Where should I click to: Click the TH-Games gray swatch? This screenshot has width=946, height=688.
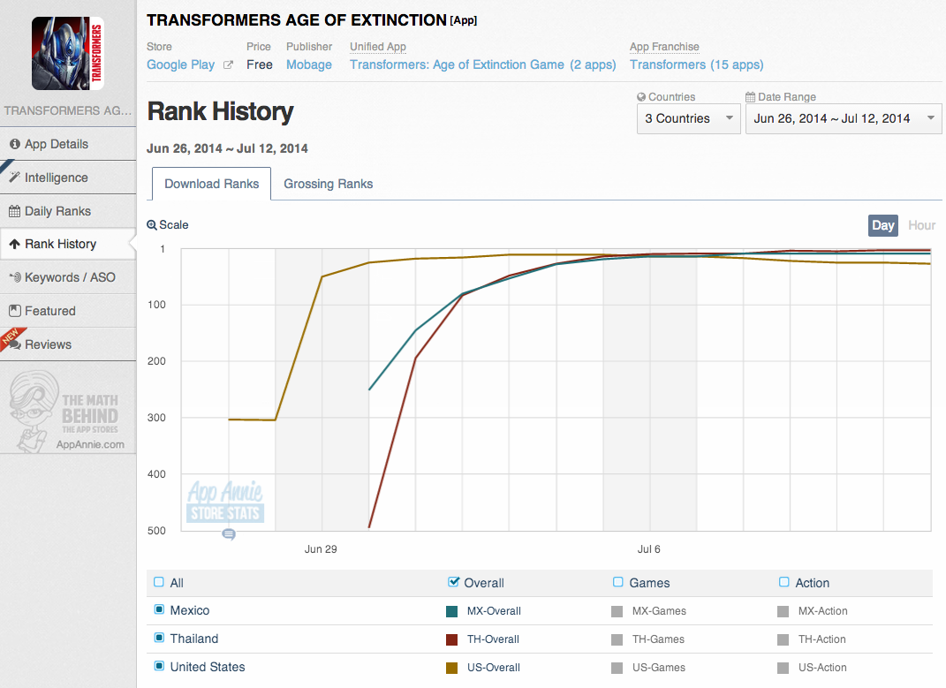click(617, 639)
